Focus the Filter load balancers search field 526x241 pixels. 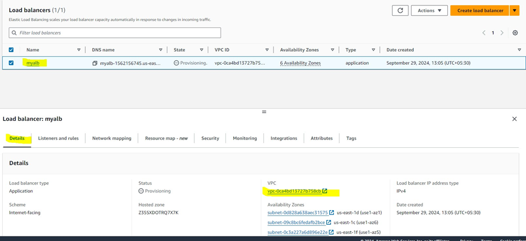pos(114,33)
